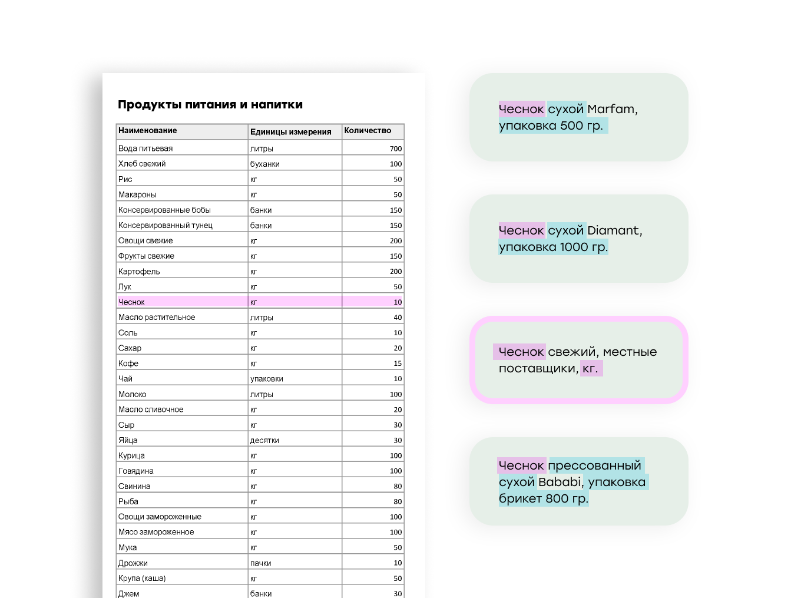The image size is (791, 598).
Task: Select the Хлеб свежий cell
Action: [182, 164]
